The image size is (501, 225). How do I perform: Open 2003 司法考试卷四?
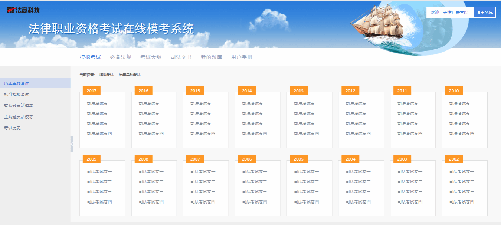point(410,202)
